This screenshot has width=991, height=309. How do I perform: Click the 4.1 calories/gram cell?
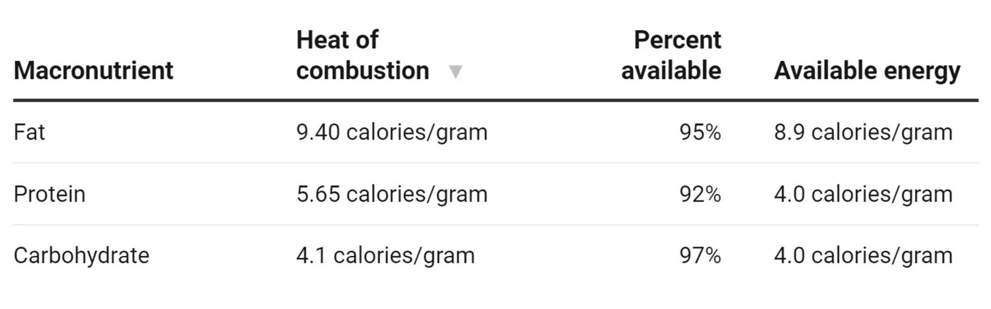[386, 256]
